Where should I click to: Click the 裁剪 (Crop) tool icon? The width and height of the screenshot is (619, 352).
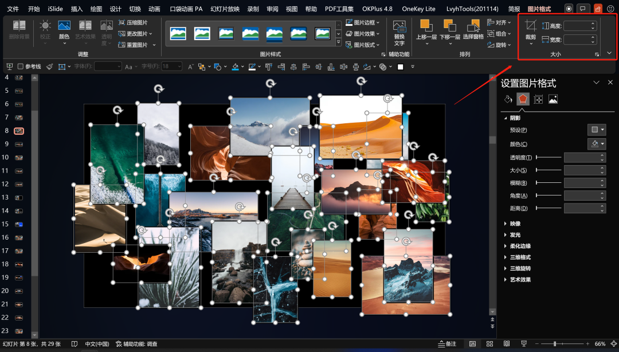(530, 26)
